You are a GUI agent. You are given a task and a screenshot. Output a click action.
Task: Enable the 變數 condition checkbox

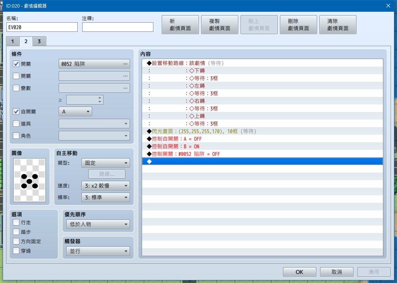click(16, 88)
